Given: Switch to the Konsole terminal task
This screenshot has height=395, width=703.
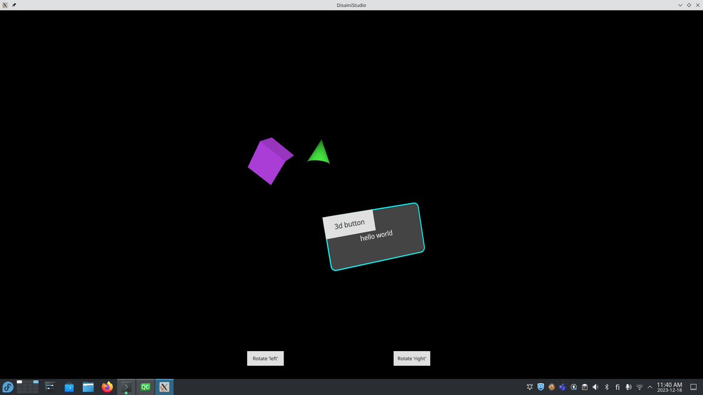Looking at the screenshot, I should 126,387.
